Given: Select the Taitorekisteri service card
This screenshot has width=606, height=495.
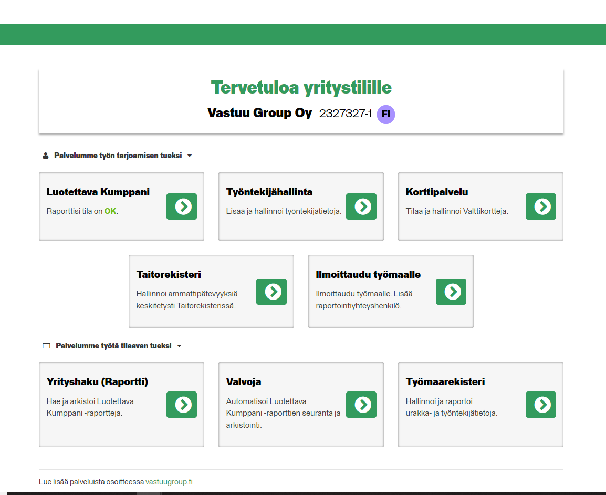Looking at the screenshot, I should tap(211, 292).
